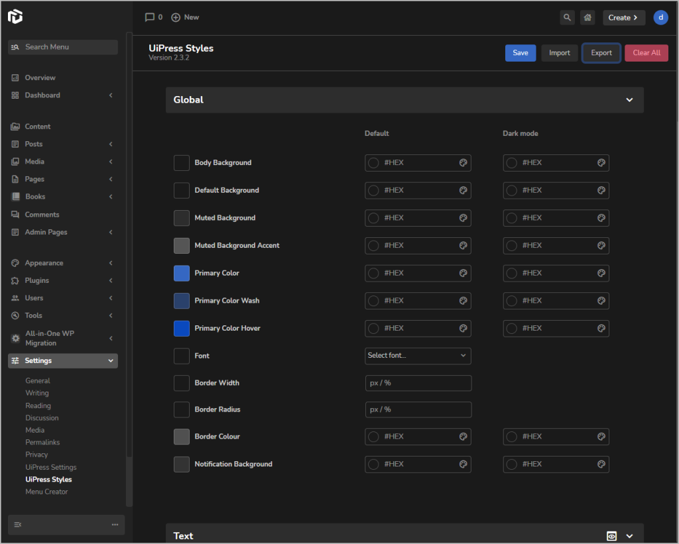
Task: Open palette picker for Body Background default
Action: (463, 163)
